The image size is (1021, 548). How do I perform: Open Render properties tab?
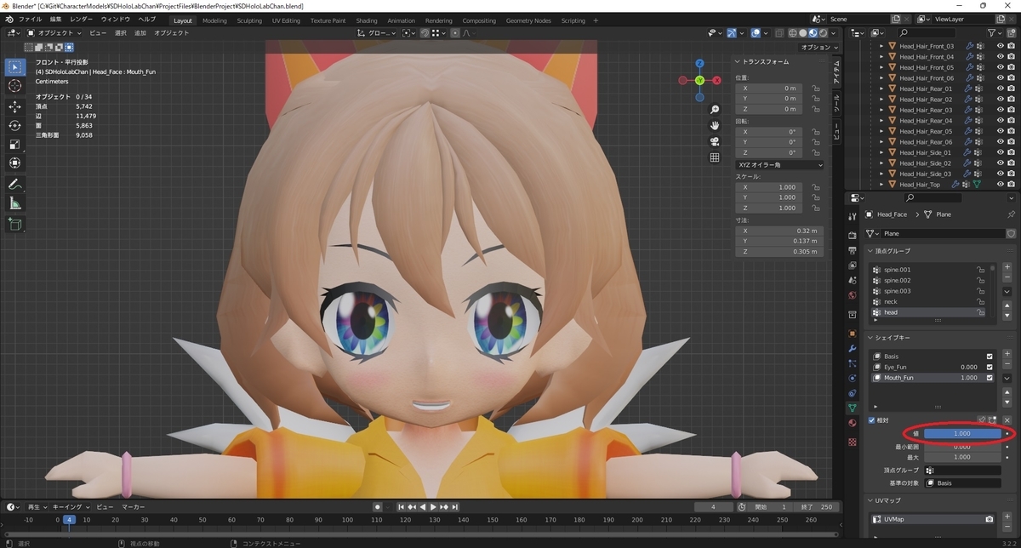[x=853, y=235]
